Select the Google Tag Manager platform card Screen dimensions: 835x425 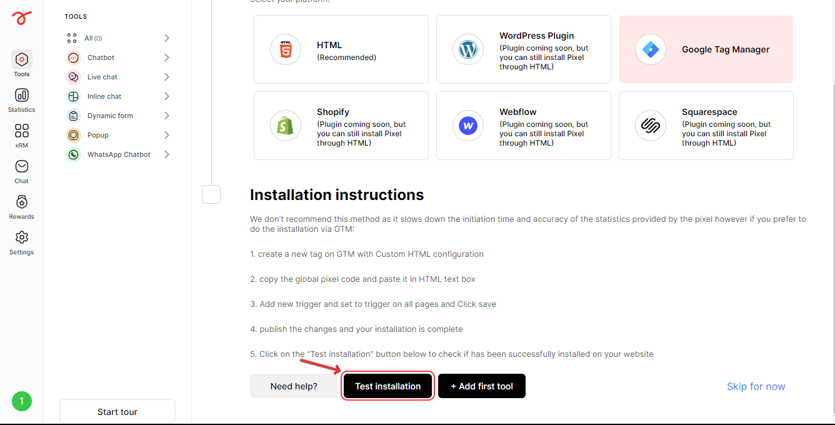[x=706, y=49]
